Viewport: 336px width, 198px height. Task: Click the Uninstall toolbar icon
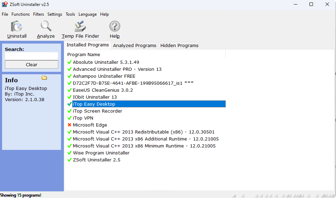click(x=17, y=26)
